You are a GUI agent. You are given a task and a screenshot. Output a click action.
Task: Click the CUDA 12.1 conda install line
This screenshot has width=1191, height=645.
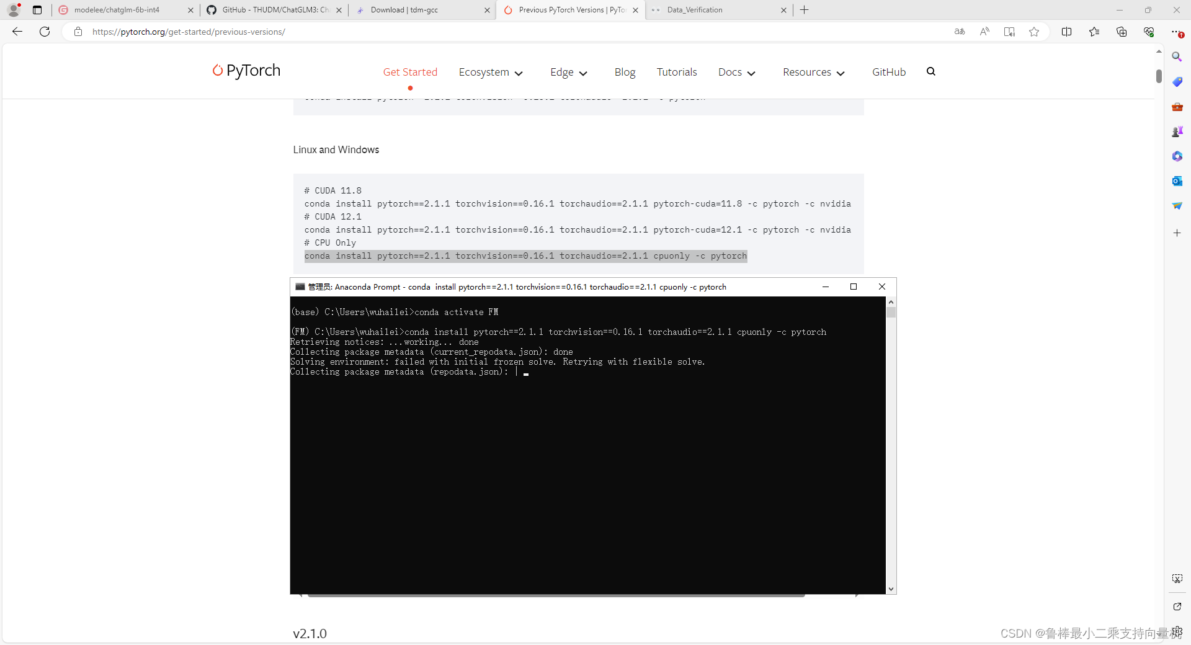[578, 230]
